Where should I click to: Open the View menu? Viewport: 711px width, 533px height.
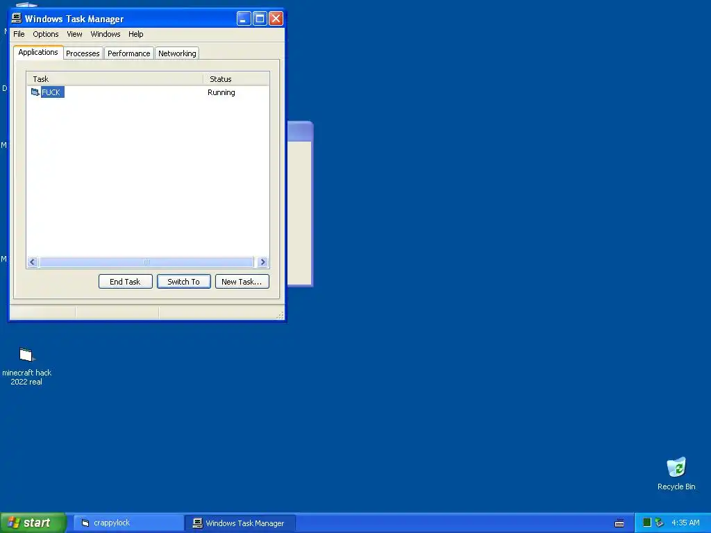pos(74,34)
